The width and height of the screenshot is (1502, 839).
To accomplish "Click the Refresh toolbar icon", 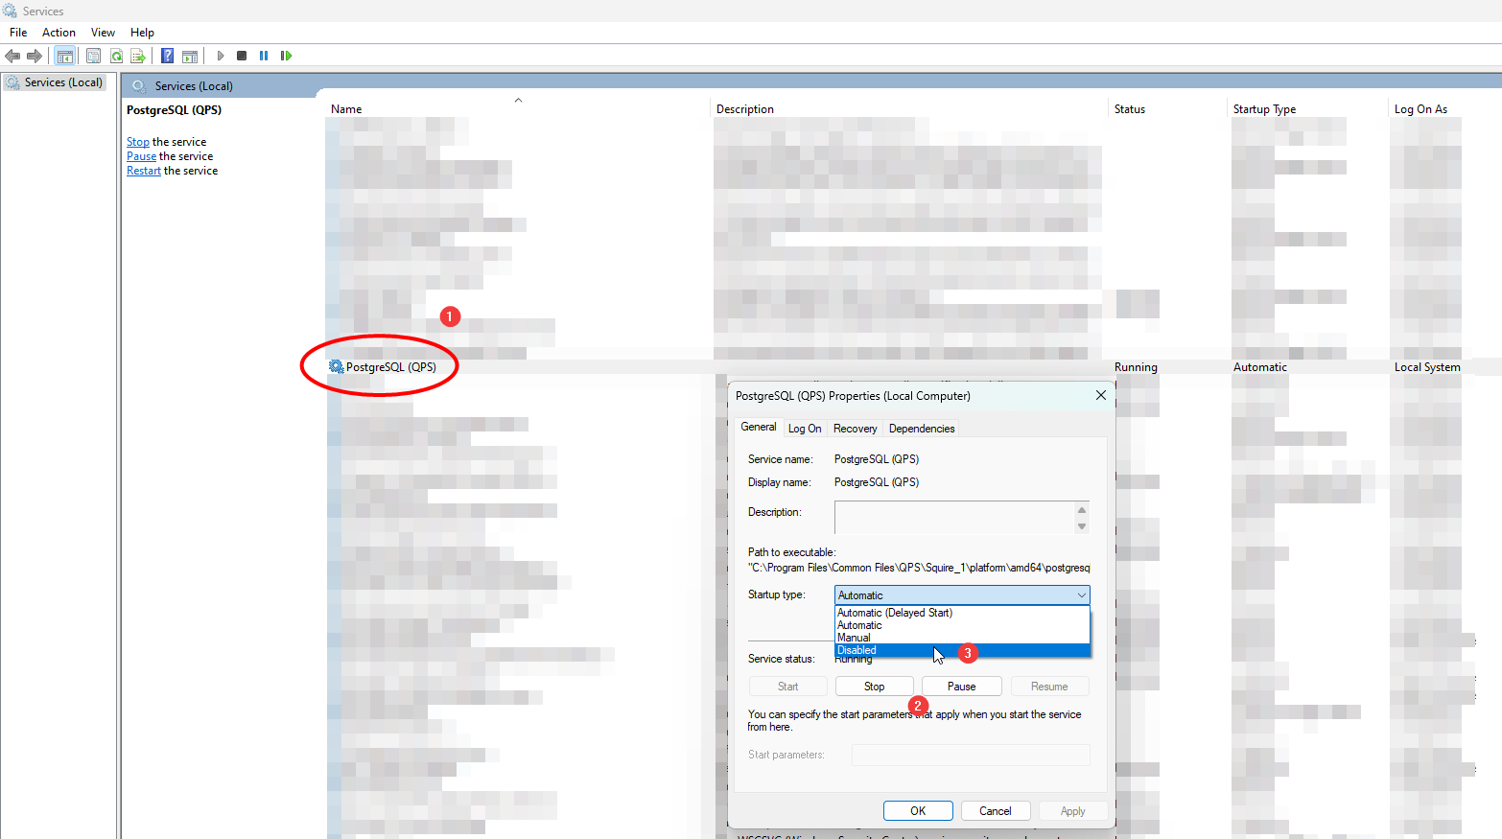I will (x=116, y=56).
